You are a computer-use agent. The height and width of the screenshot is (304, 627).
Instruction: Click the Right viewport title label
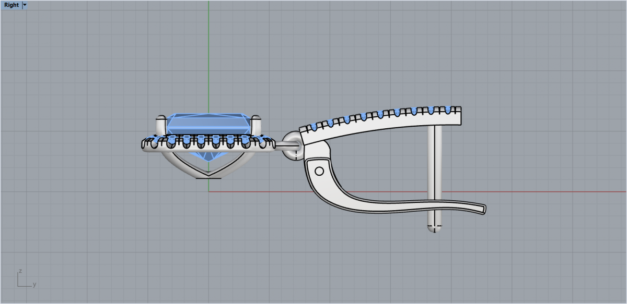point(11,5)
